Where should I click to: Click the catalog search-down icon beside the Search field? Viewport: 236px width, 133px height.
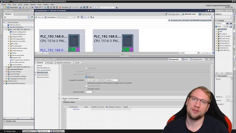[228, 24]
